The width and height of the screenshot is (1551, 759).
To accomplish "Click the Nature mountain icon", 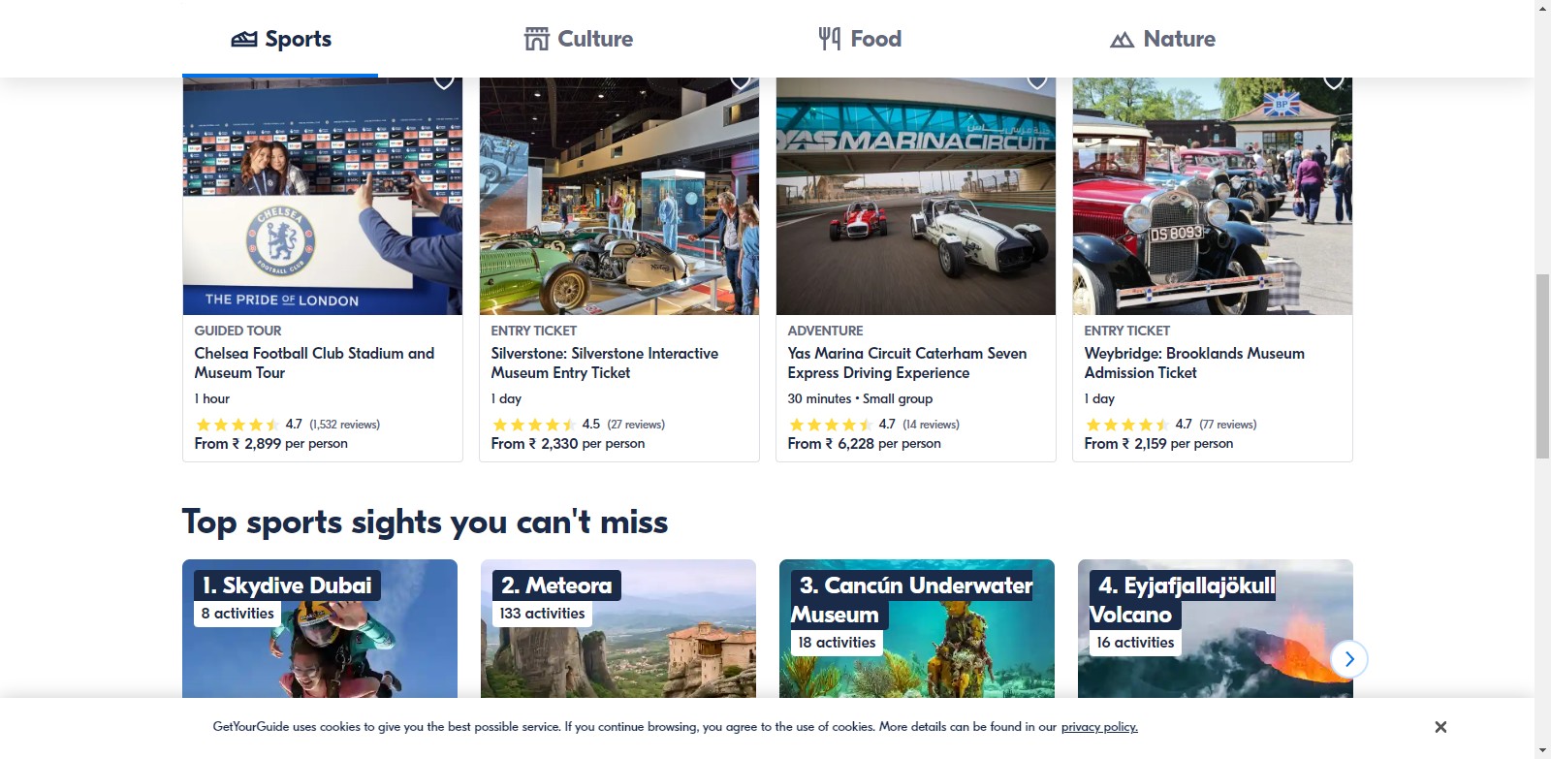I will click(x=1122, y=40).
